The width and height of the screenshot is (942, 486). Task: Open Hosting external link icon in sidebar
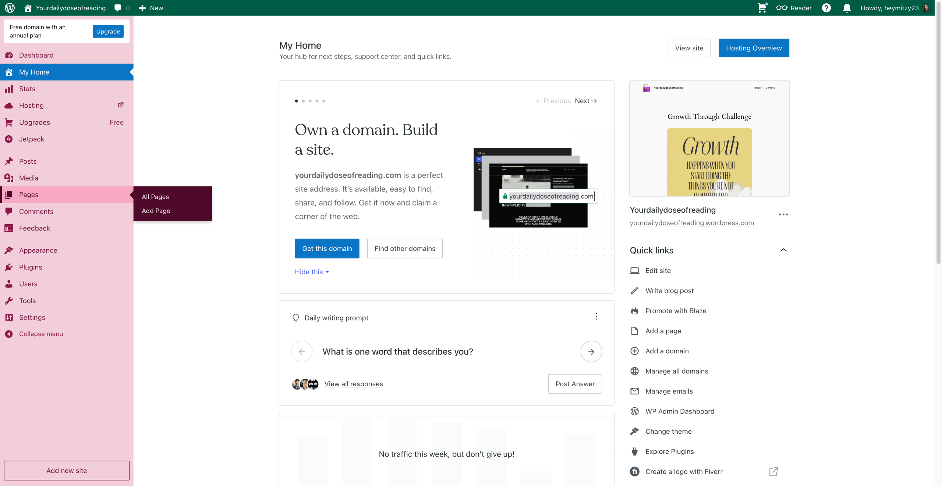pos(120,105)
